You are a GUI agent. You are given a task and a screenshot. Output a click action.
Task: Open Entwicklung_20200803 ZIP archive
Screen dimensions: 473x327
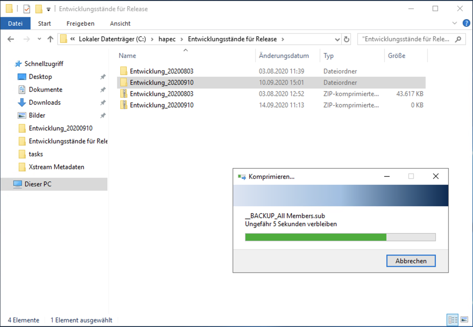(x=161, y=94)
